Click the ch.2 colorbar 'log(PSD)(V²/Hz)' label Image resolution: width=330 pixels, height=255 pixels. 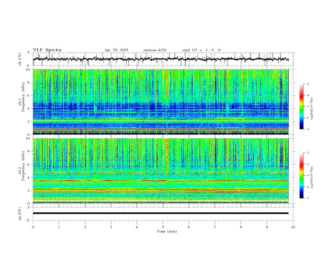coord(312,177)
